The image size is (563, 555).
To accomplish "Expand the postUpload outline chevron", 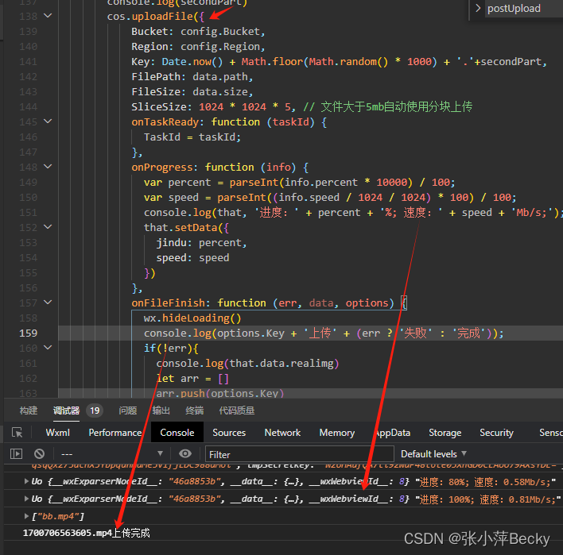I will coord(478,8).
